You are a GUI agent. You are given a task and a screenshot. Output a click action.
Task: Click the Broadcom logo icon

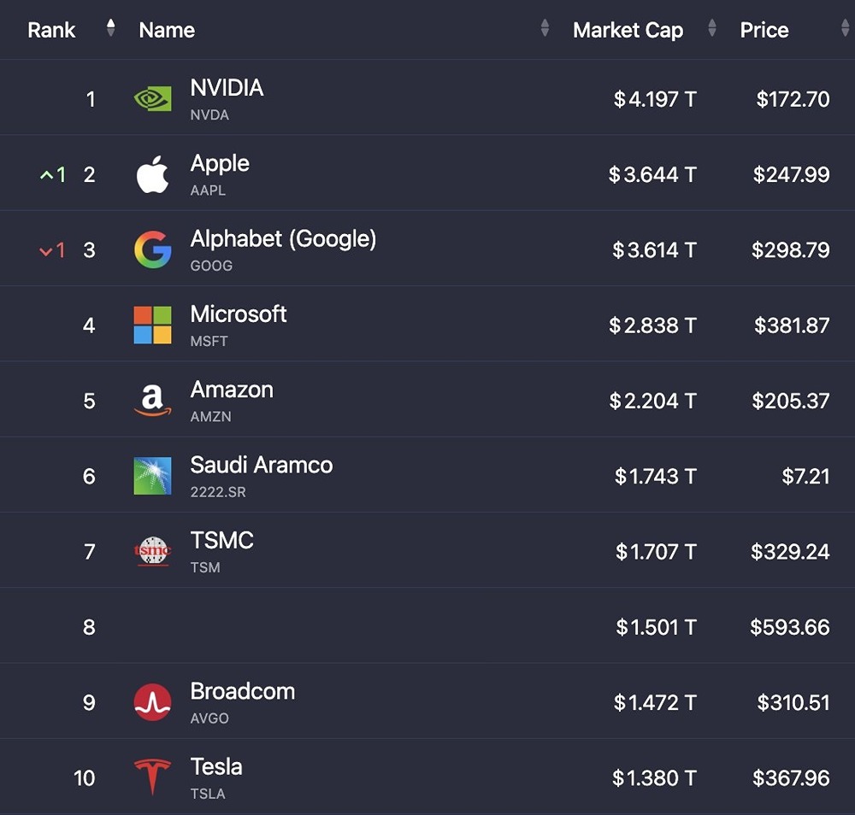coord(152,702)
